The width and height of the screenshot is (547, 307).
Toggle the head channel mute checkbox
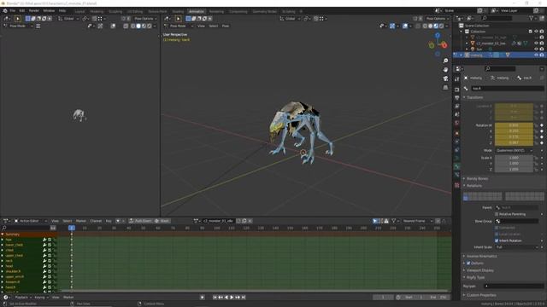pos(50,266)
